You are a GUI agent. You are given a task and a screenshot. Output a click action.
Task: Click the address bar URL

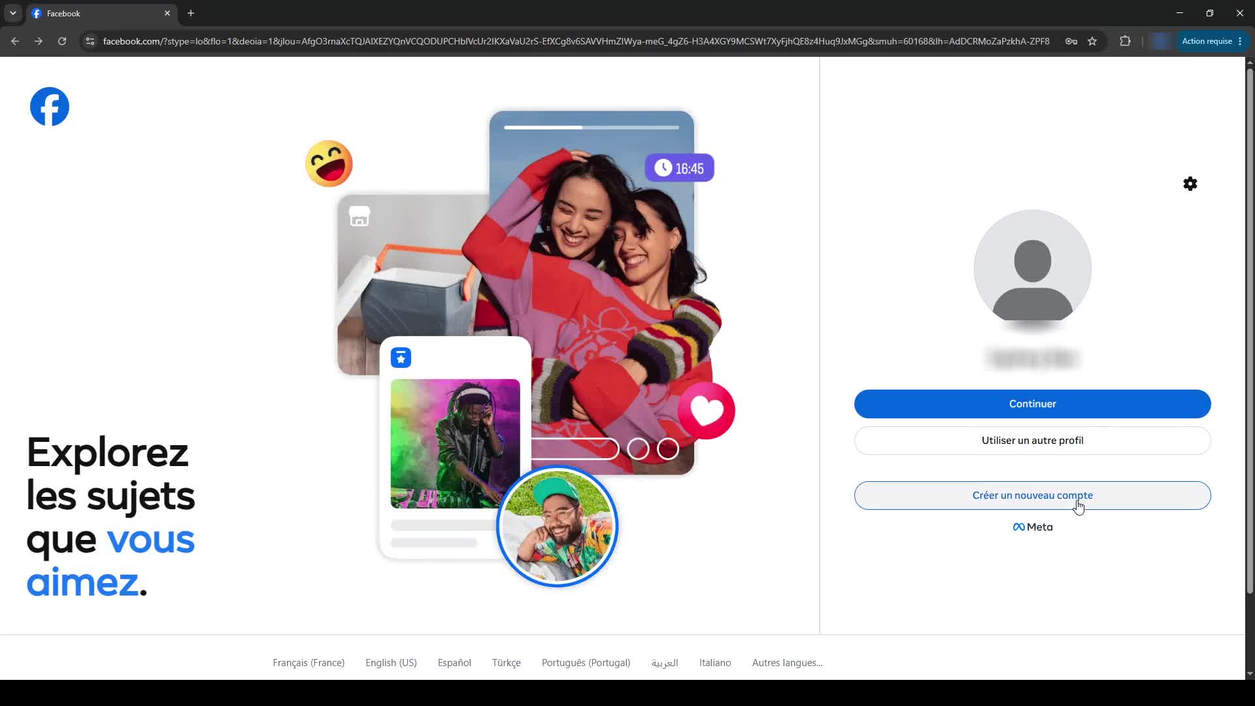[576, 41]
